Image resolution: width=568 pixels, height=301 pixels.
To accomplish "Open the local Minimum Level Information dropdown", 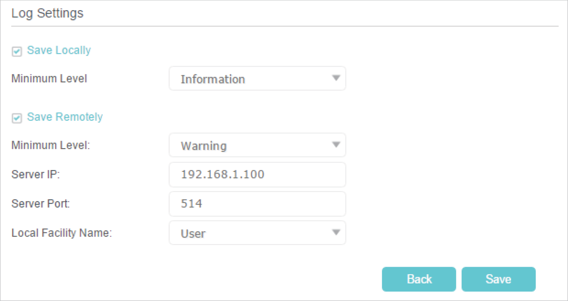I will 257,79.
